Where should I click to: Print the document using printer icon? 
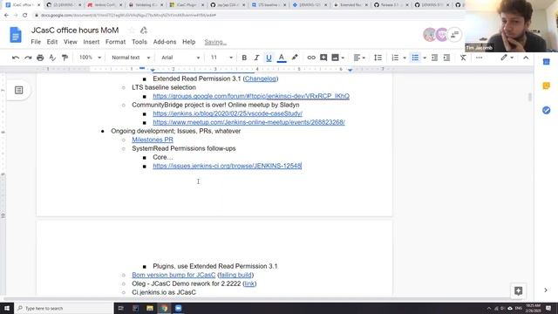pos(40,58)
